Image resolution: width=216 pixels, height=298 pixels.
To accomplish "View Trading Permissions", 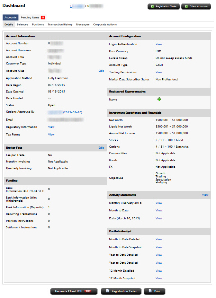I will pyautogui.click(x=159, y=72).
